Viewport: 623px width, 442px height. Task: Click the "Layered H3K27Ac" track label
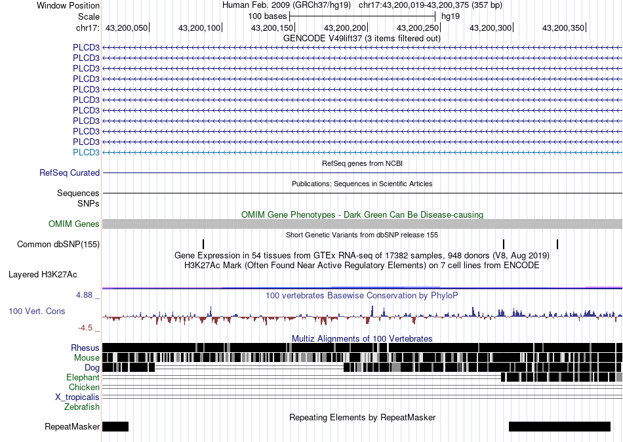43,275
